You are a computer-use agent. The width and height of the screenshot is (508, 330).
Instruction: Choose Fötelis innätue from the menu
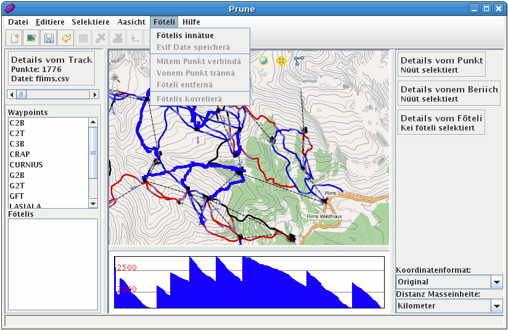(185, 36)
